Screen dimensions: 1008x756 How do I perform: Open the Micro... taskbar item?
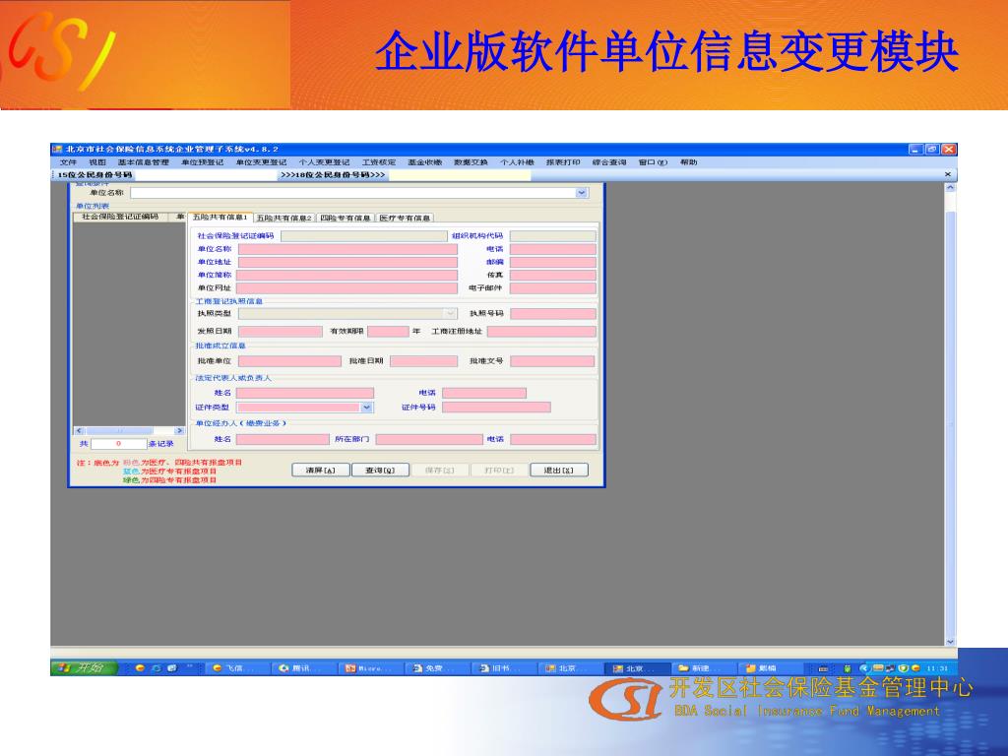370,668
